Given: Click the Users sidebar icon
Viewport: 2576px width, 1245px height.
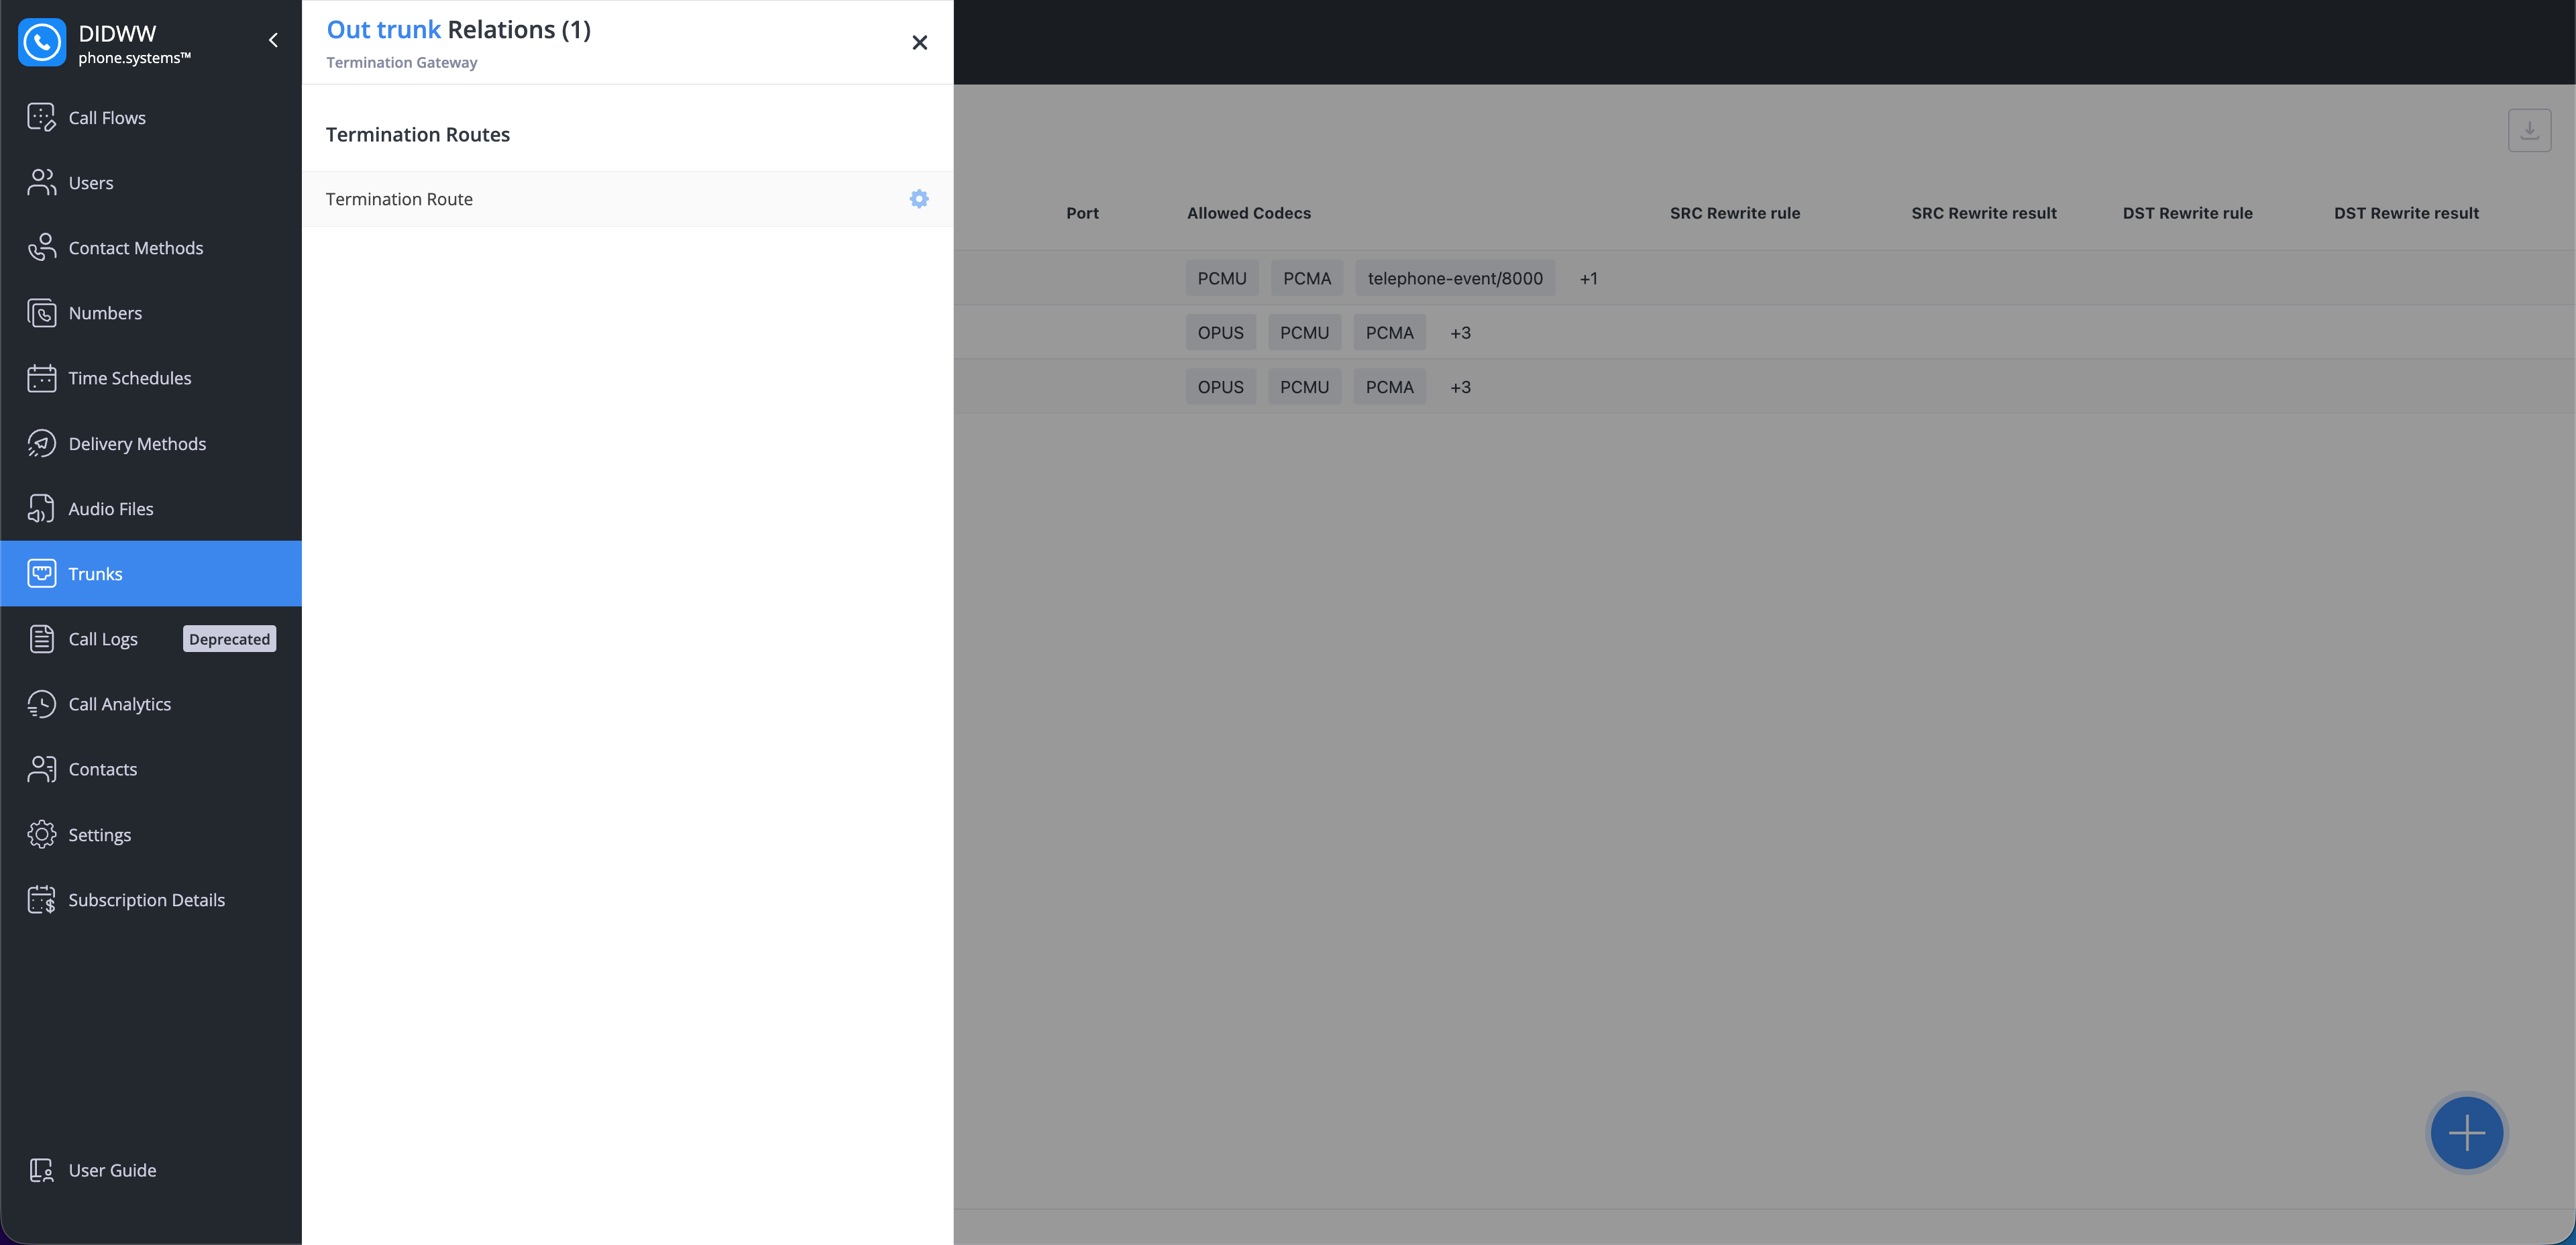Looking at the screenshot, I should (x=42, y=183).
